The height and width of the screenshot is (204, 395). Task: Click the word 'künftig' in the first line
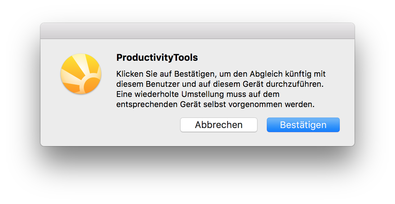[x=298, y=74]
